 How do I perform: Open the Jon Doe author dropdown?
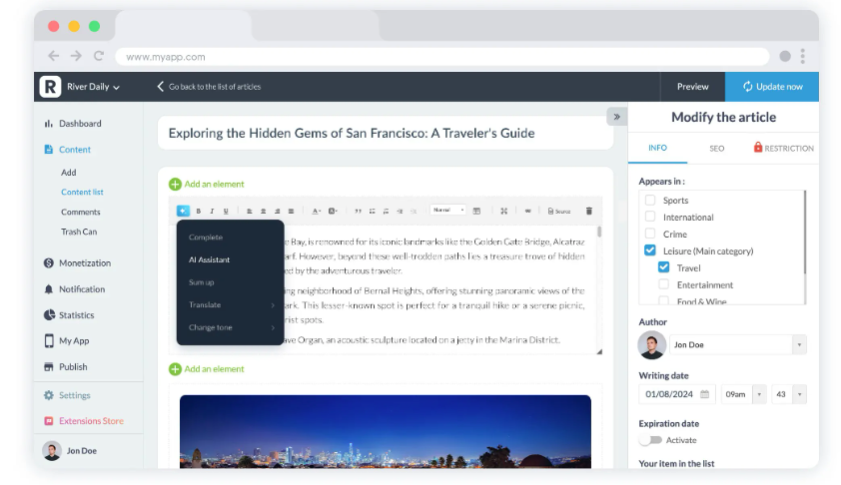[x=798, y=344]
